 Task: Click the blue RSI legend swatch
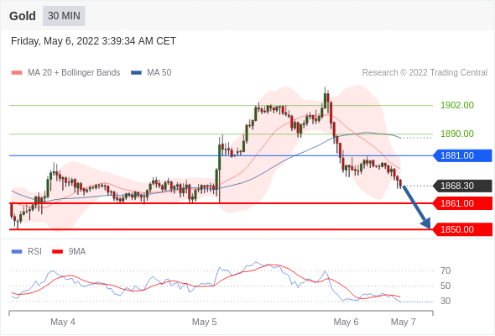point(17,252)
